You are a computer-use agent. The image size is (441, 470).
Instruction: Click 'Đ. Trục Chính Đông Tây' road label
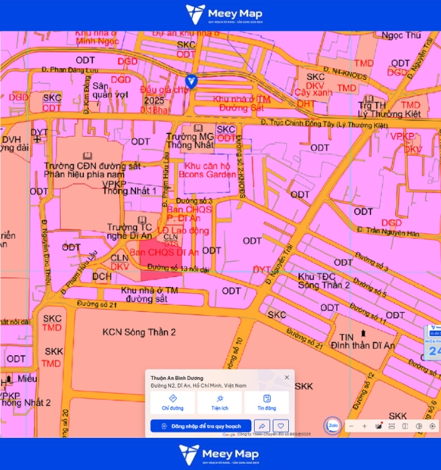(324, 124)
